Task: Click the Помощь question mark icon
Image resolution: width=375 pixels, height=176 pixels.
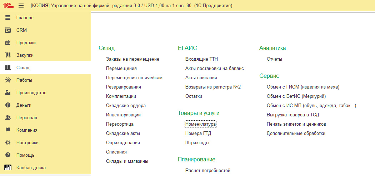Action: (x=8, y=155)
